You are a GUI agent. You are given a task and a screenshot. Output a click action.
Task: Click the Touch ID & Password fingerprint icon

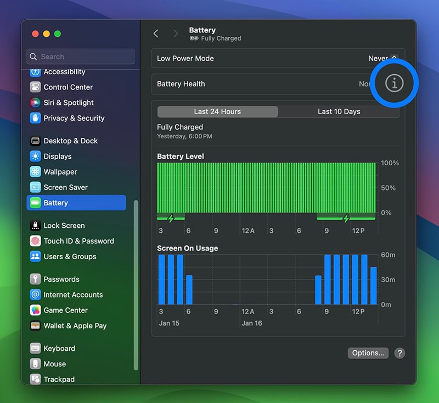35,241
